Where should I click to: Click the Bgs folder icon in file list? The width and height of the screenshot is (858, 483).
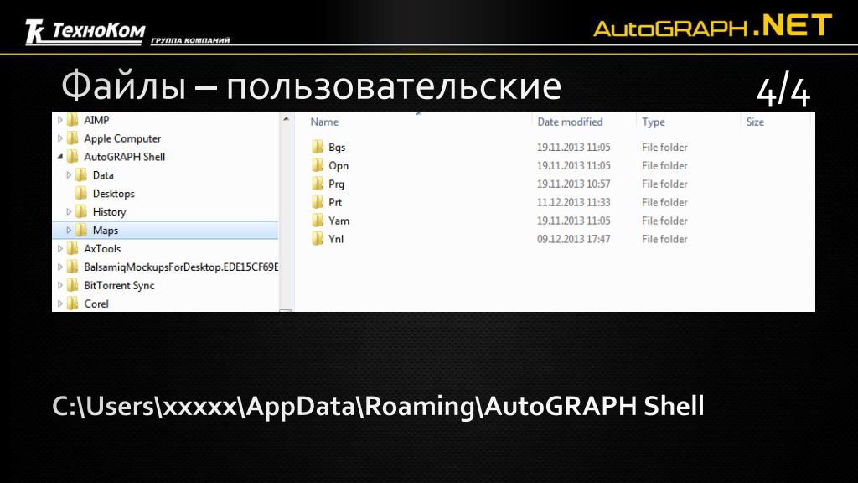point(318,147)
